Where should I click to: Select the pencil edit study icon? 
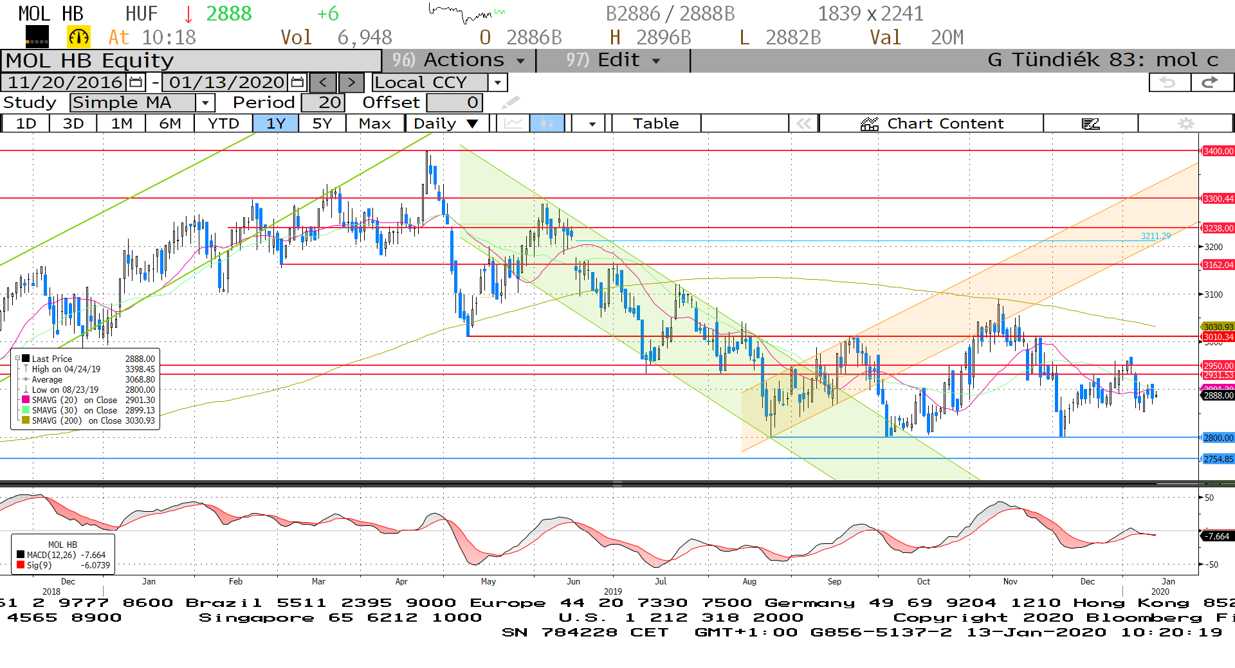[511, 103]
